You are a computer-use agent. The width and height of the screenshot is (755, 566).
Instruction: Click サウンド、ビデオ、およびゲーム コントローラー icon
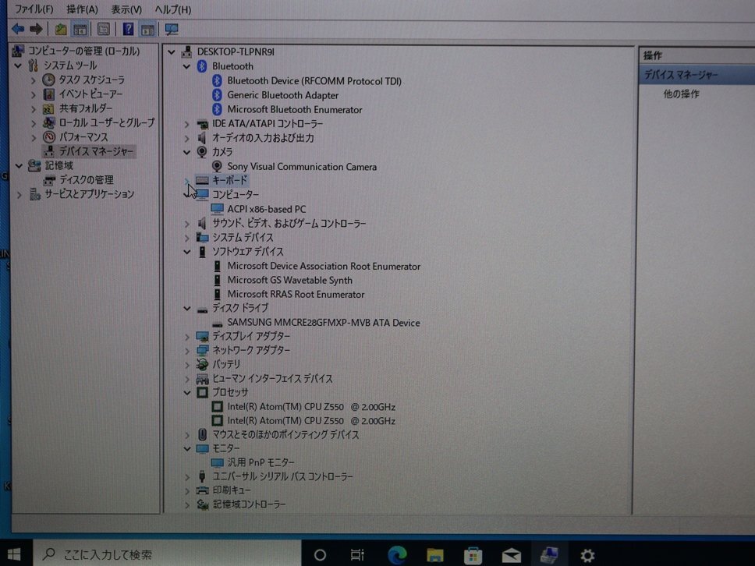click(x=202, y=223)
